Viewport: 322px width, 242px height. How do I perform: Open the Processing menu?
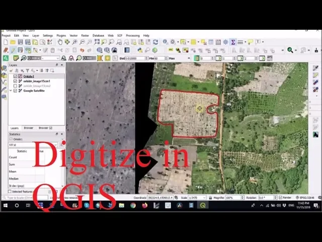(133, 36)
